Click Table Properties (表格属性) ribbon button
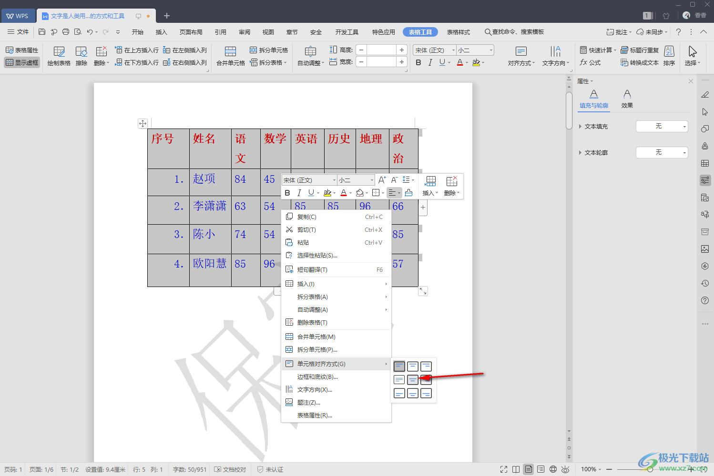 tap(22, 50)
